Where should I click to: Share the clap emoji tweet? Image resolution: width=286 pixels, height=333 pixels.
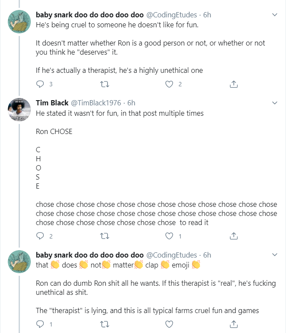click(x=234, y=324)
